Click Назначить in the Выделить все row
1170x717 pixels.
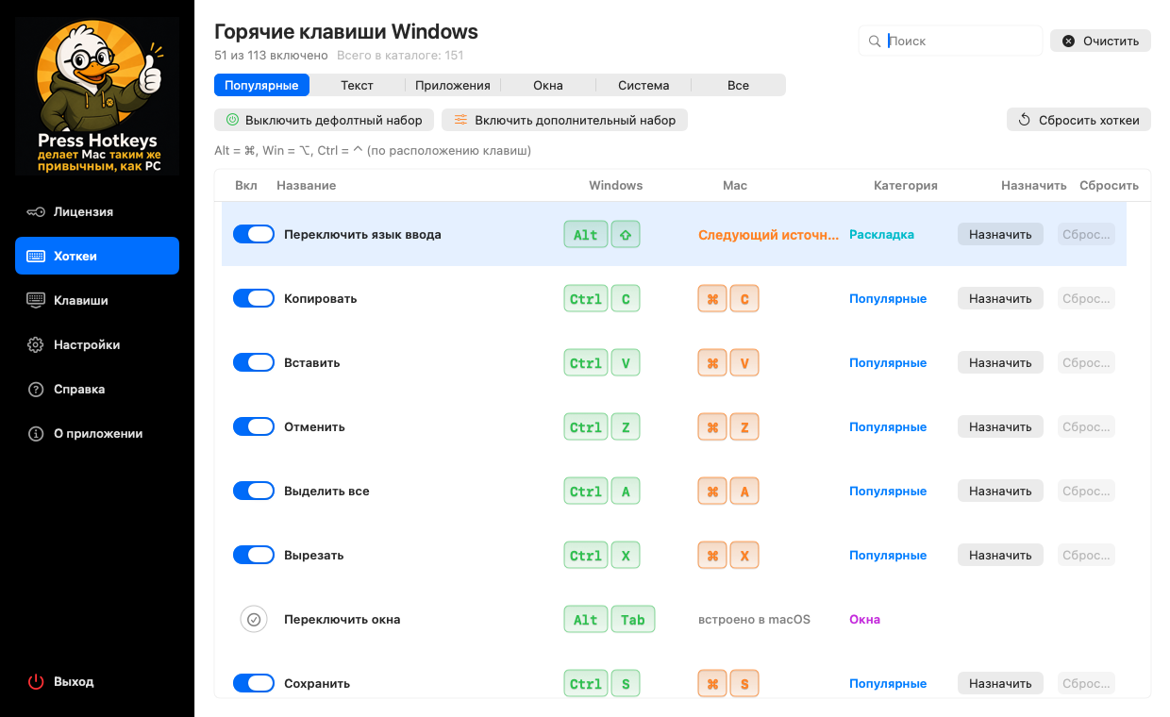coord(1000,491)
